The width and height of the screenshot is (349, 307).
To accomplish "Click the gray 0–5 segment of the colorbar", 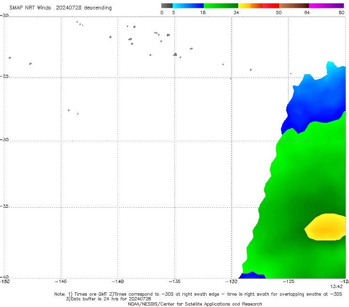I will [167, 6].
